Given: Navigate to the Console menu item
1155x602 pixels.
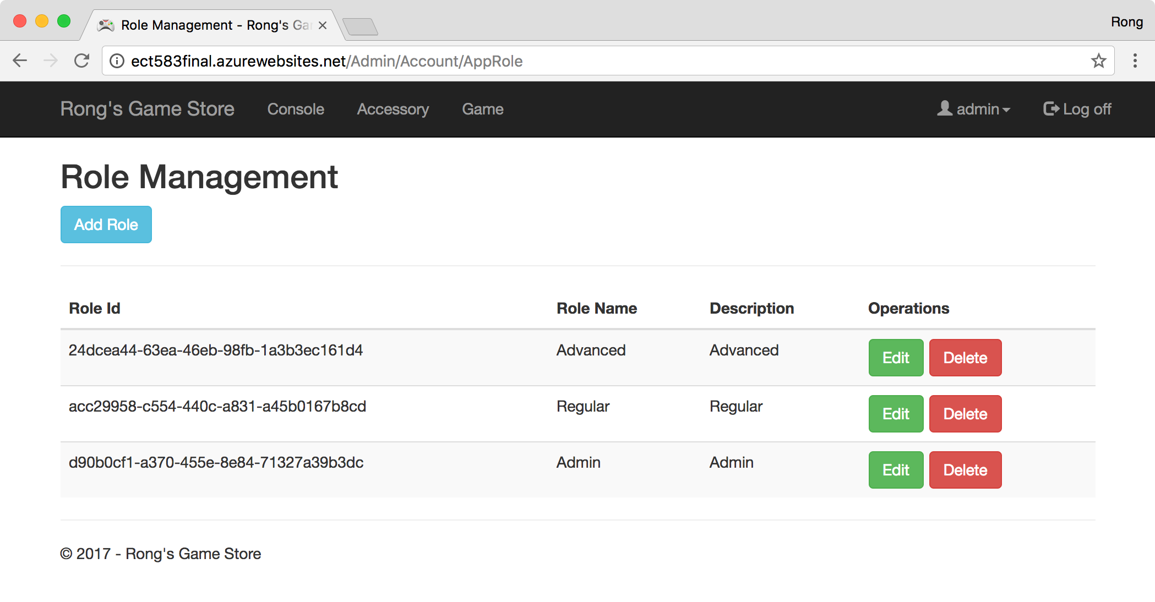Looking at the screenshot, I should (296, 109).
